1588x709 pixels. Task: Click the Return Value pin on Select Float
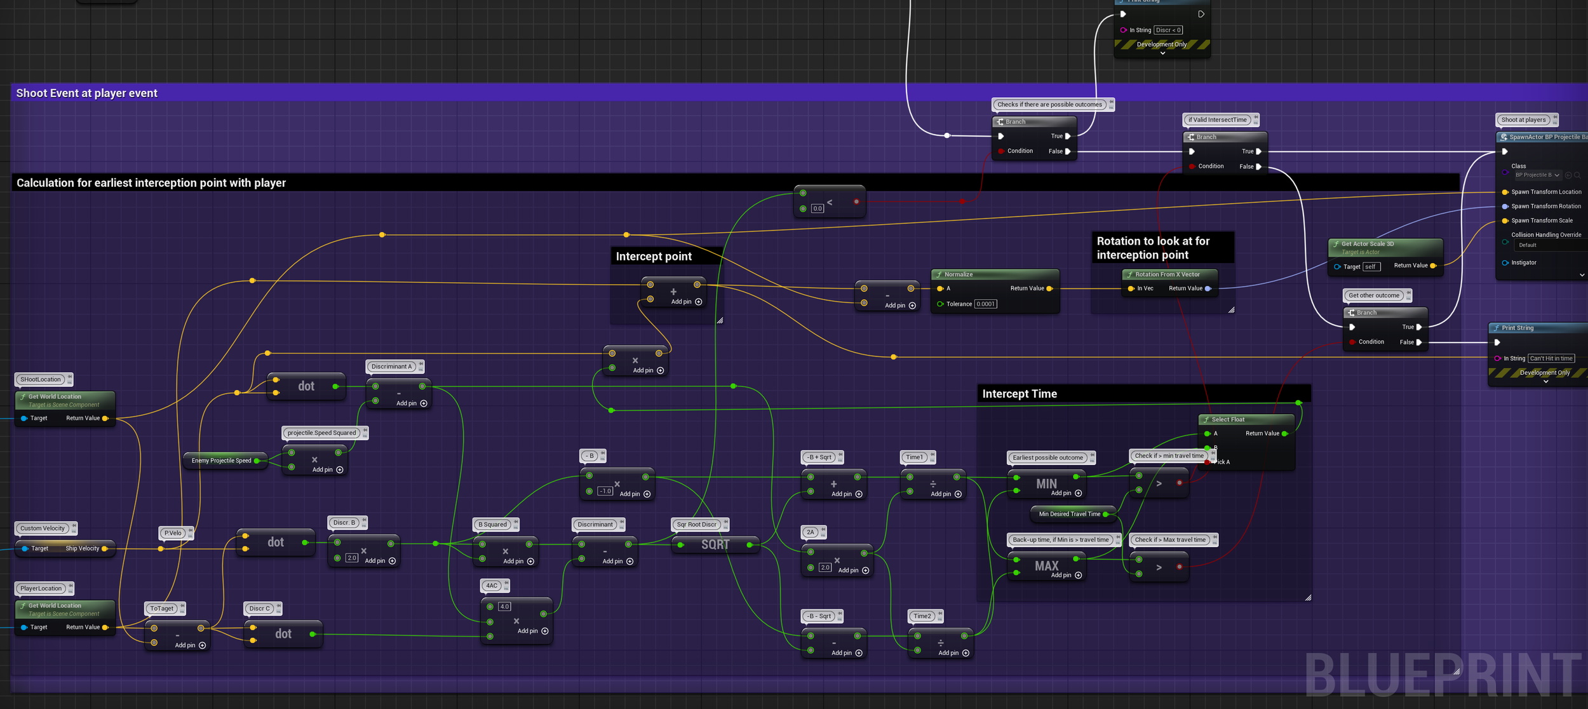point(1284,433)
